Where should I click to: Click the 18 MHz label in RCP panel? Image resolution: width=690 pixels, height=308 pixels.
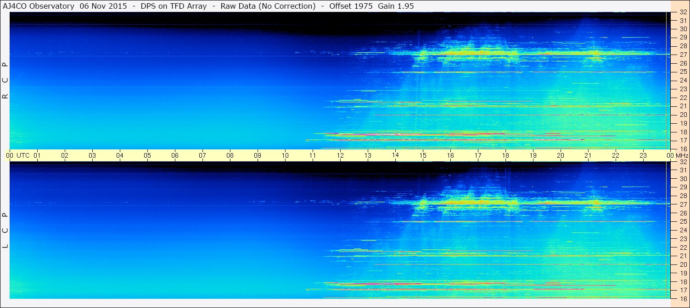683,132
